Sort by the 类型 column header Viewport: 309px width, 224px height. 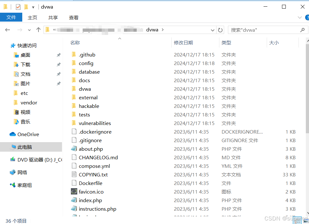point(226,43)
